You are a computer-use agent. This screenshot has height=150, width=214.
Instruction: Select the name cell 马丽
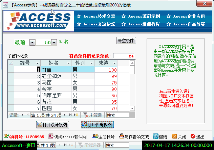(x=56, y=82)
